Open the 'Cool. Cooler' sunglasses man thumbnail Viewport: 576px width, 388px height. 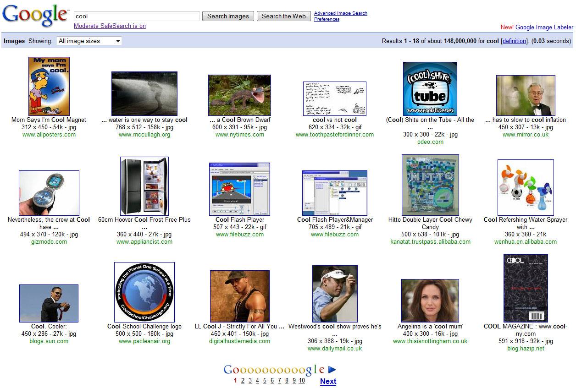coord(49,304)
